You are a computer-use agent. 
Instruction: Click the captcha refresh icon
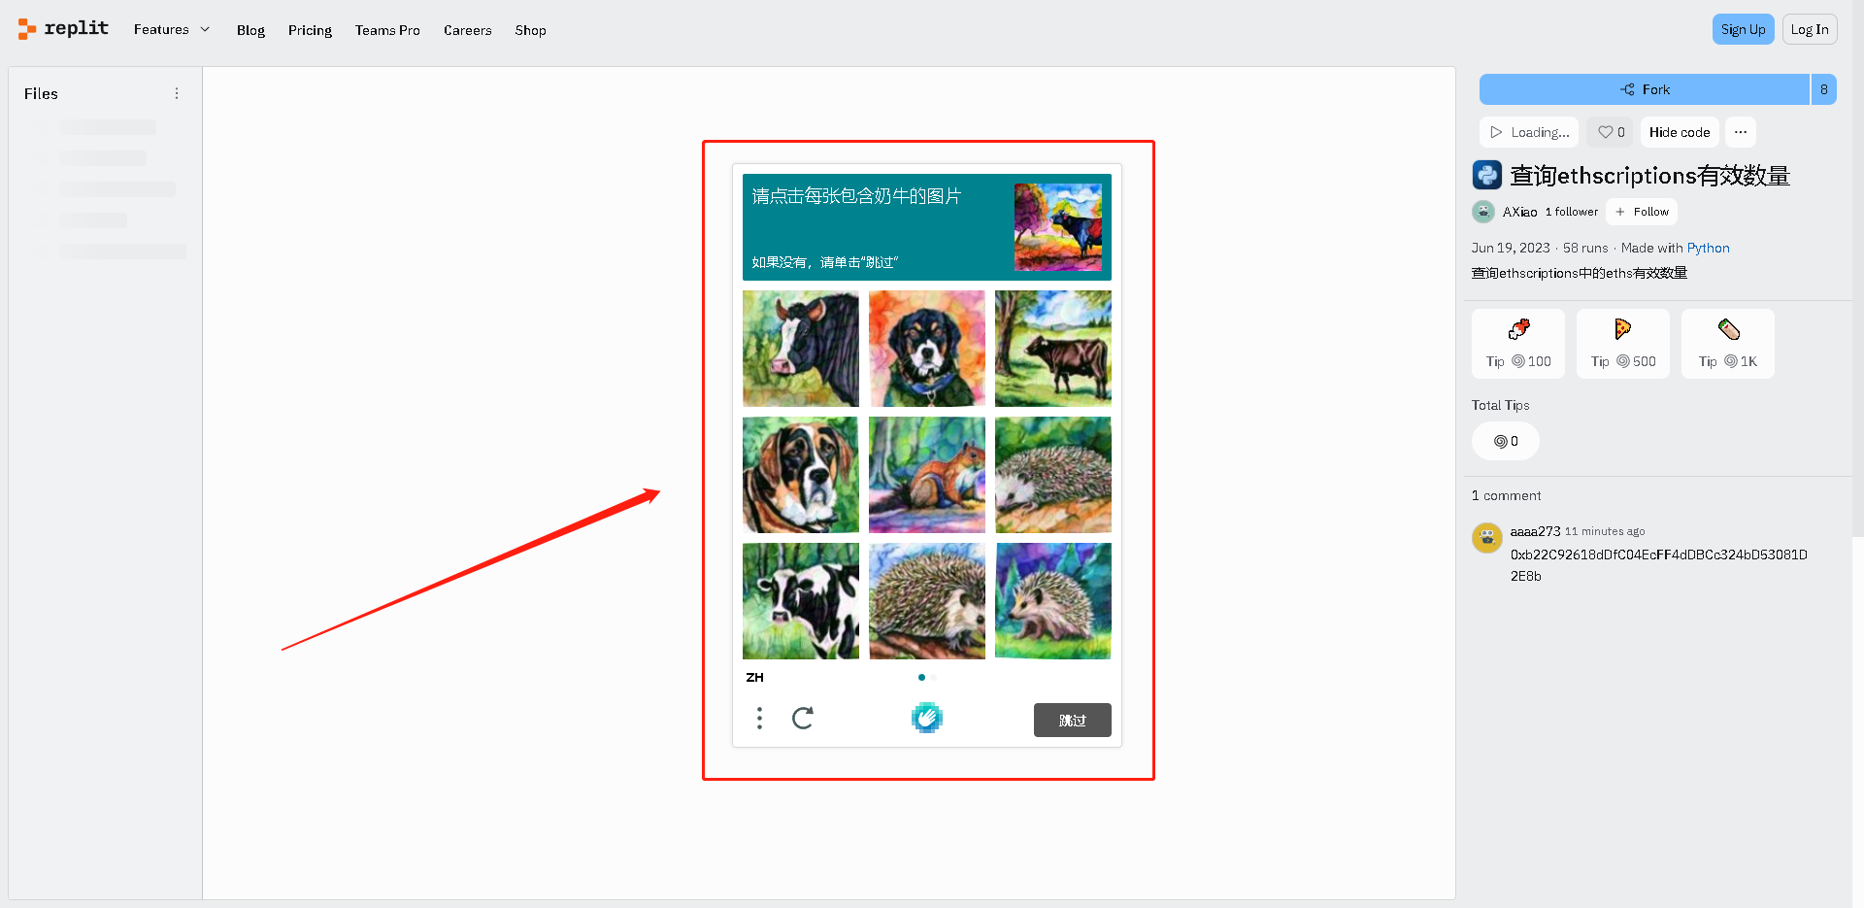tap(803, 719)
